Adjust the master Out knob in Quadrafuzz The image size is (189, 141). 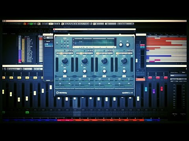128,45
